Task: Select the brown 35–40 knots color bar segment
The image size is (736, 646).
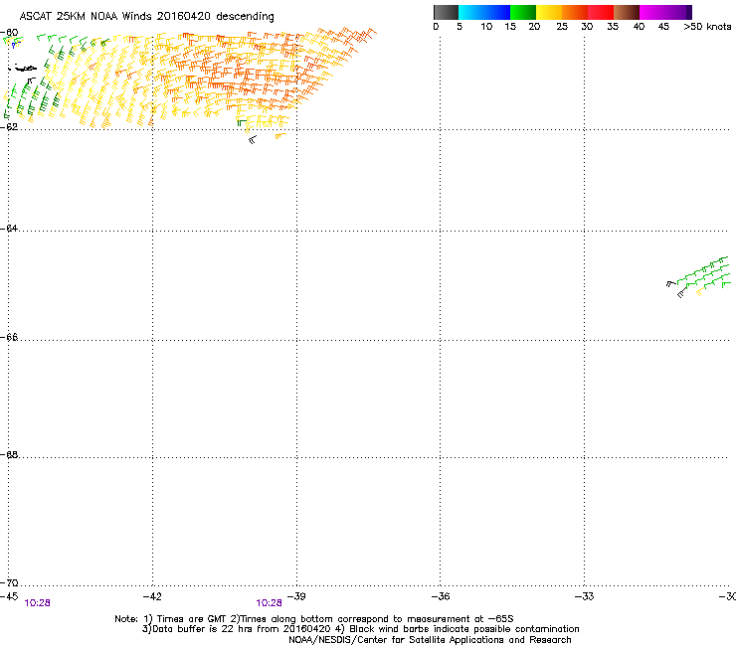Action: pyautogui.click(x=627, y=12)
